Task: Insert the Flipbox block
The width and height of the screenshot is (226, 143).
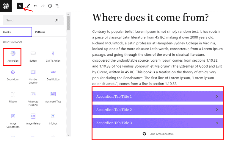Action: pyautogui.click(x=13, y=97)
